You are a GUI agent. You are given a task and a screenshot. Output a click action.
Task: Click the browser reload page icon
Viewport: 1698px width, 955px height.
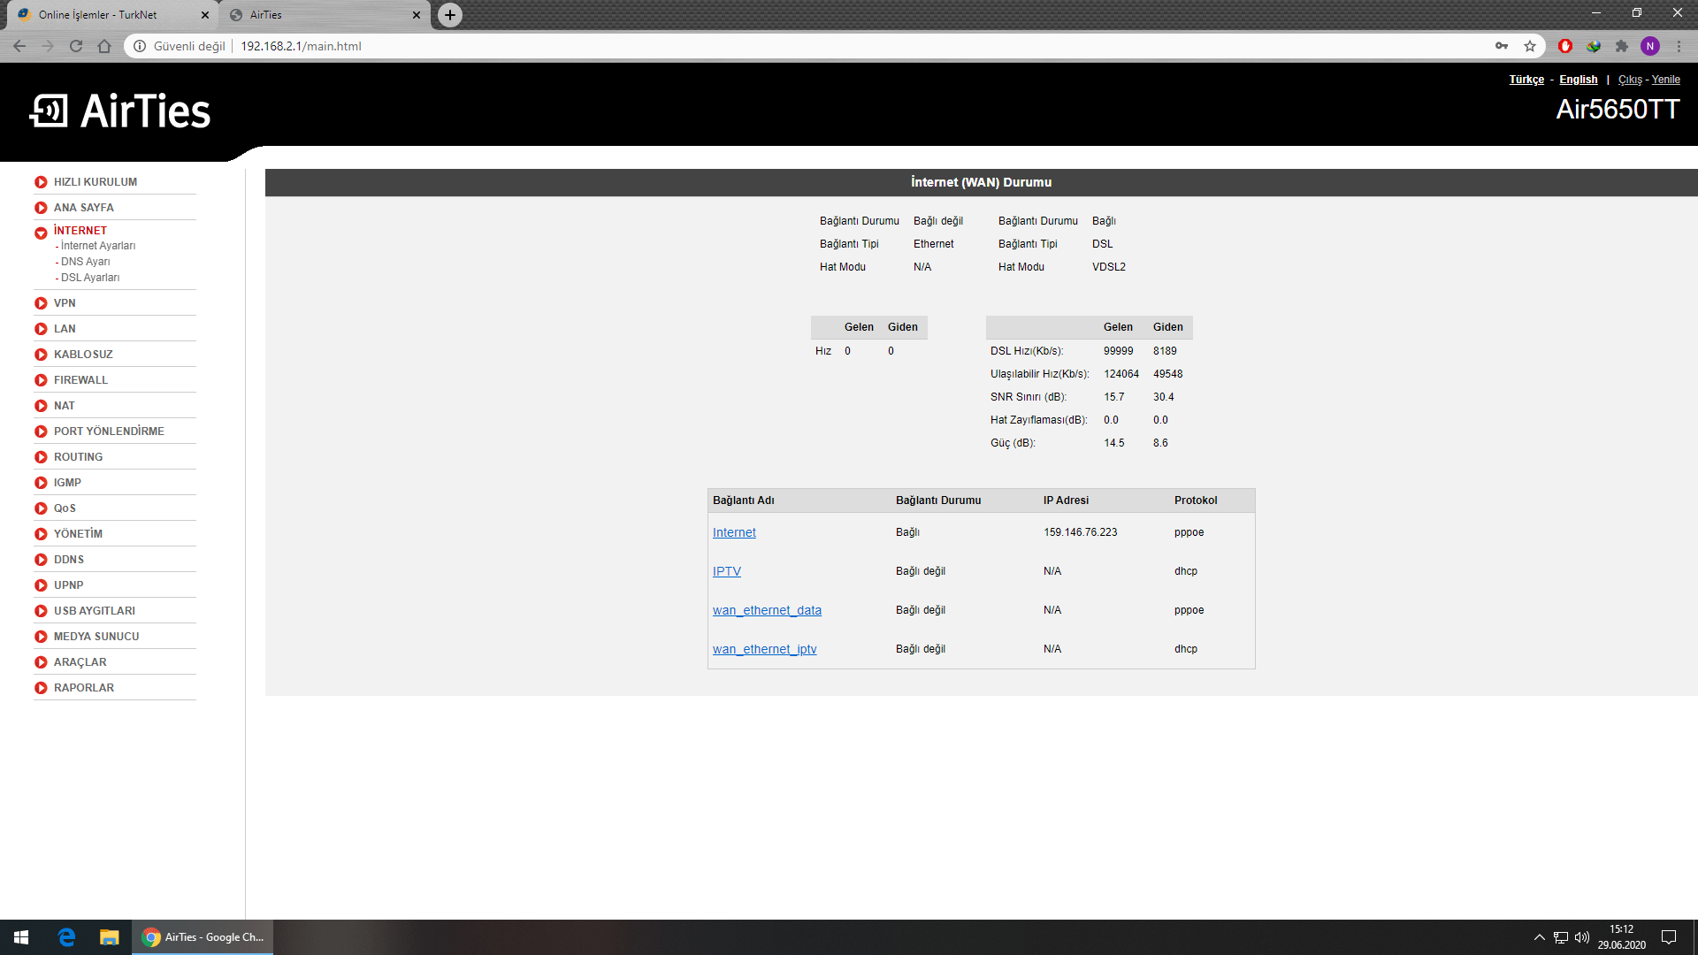[76, 46]
